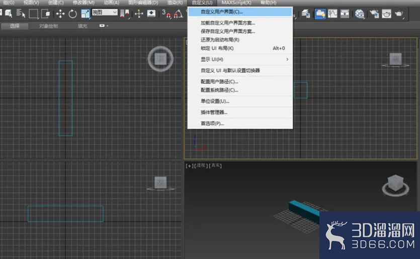Select tall rectangle in top-left viewport
420x259 pixels.
point(65,98)
